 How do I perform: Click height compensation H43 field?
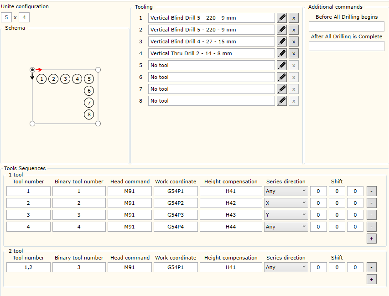coord(231,215)
